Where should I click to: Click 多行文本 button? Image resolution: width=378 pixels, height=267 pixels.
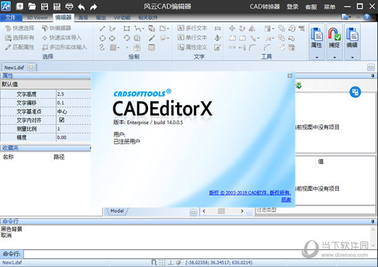192,28
